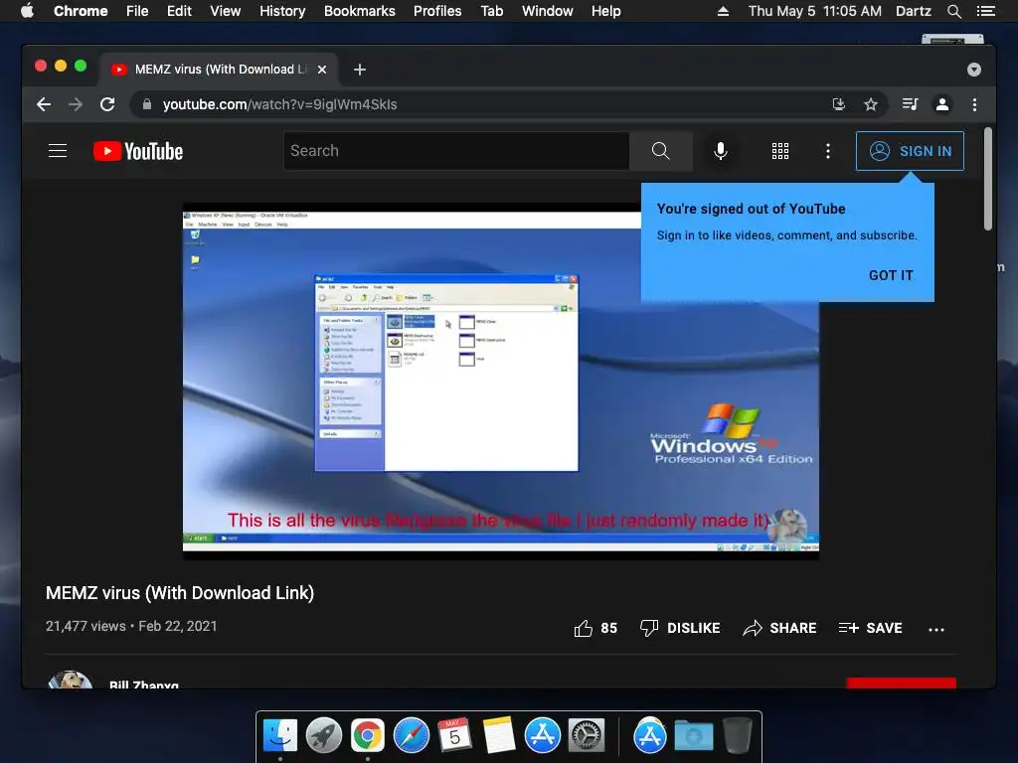
Task: Open Chrome profile avatar
Action: point(942,104)
